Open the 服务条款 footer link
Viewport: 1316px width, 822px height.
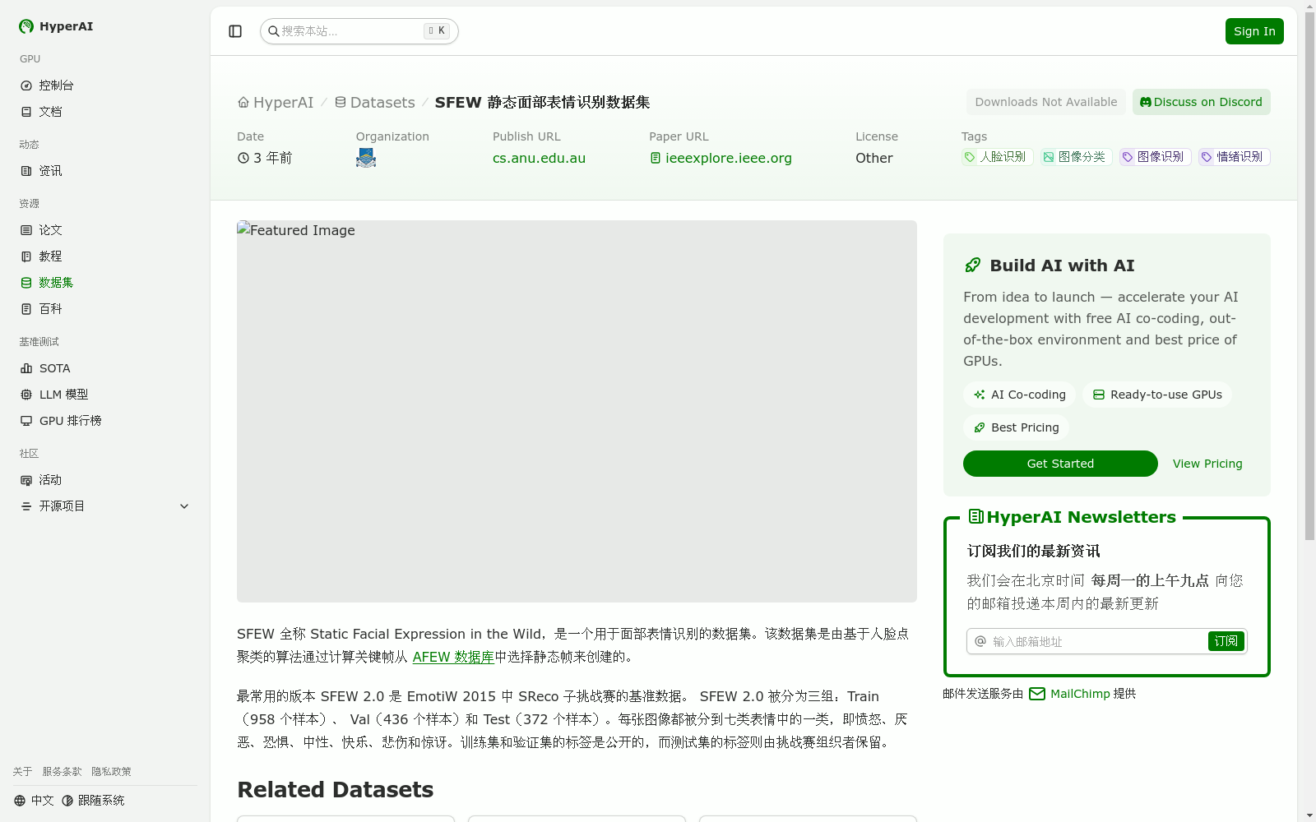(x=62, y=772)
